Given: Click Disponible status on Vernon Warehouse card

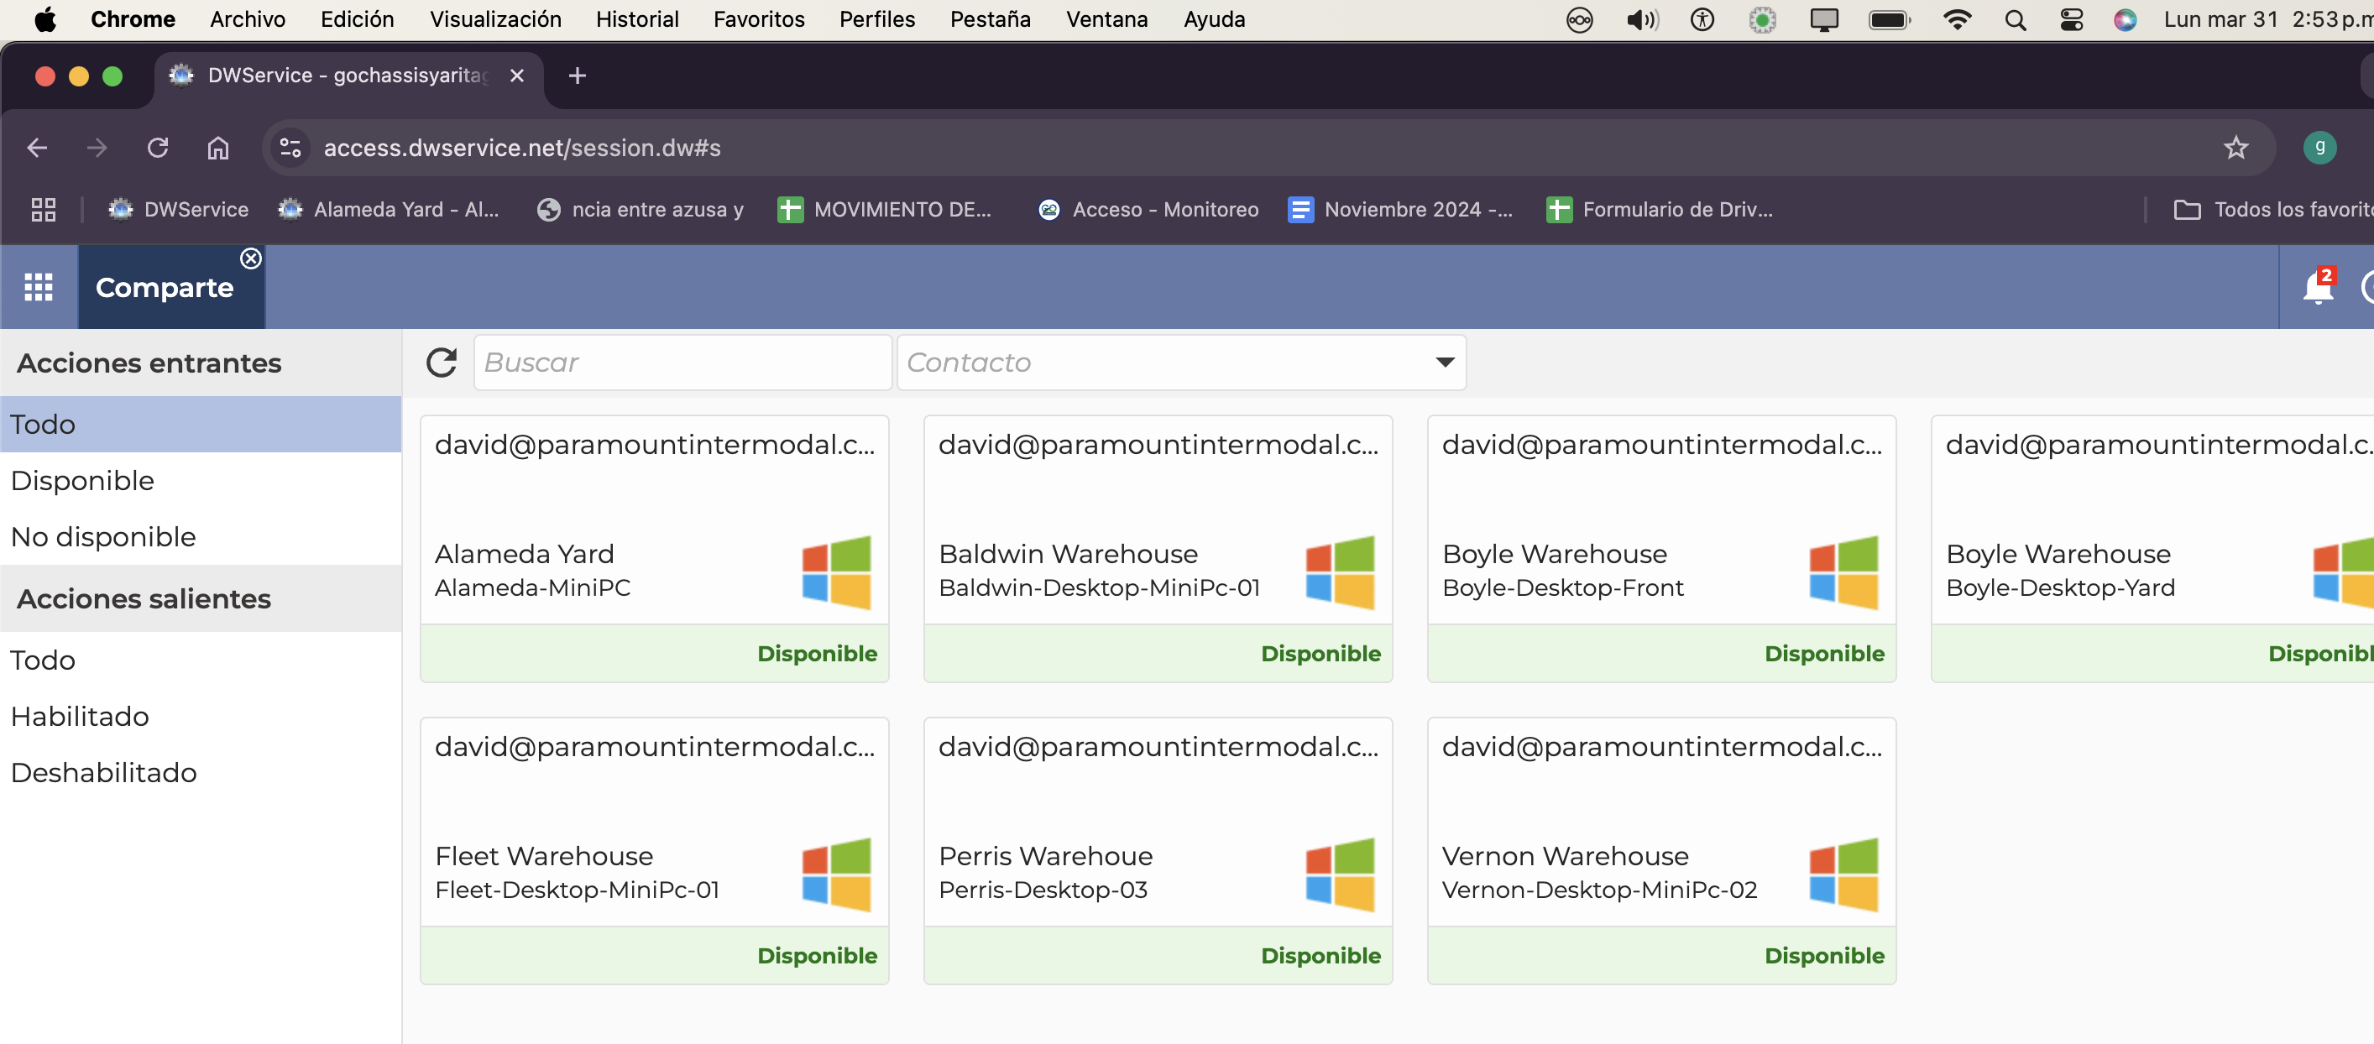Looking at the screenshot, I should tap(1824, 956).
